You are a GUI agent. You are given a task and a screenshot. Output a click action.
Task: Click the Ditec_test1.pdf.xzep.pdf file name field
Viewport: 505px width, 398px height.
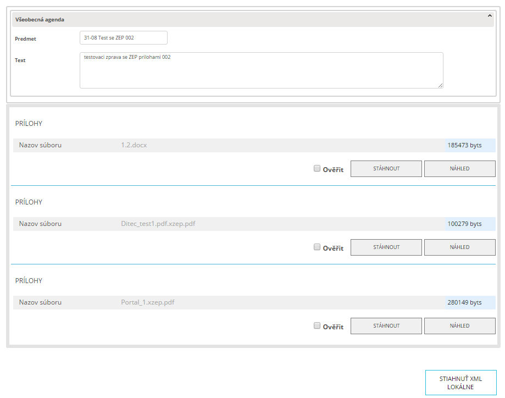[280, 224]
